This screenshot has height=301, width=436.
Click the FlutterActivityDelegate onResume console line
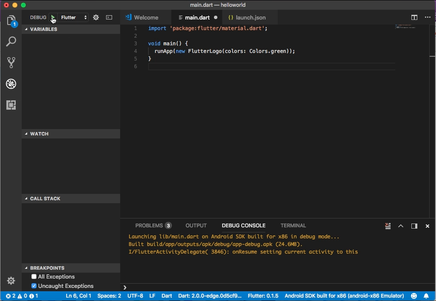point(243,252)
